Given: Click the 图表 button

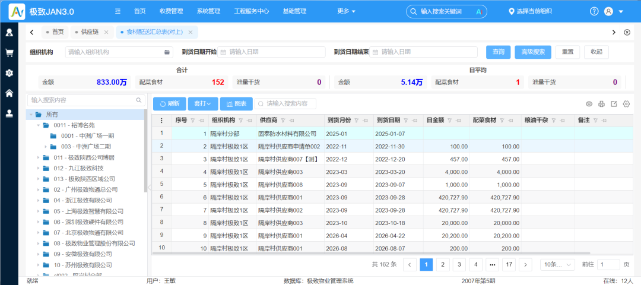Looking at the screenshot, I should pyautogui.click(x=236, y=104).
